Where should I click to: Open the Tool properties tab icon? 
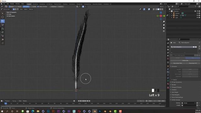pos(168,43)
